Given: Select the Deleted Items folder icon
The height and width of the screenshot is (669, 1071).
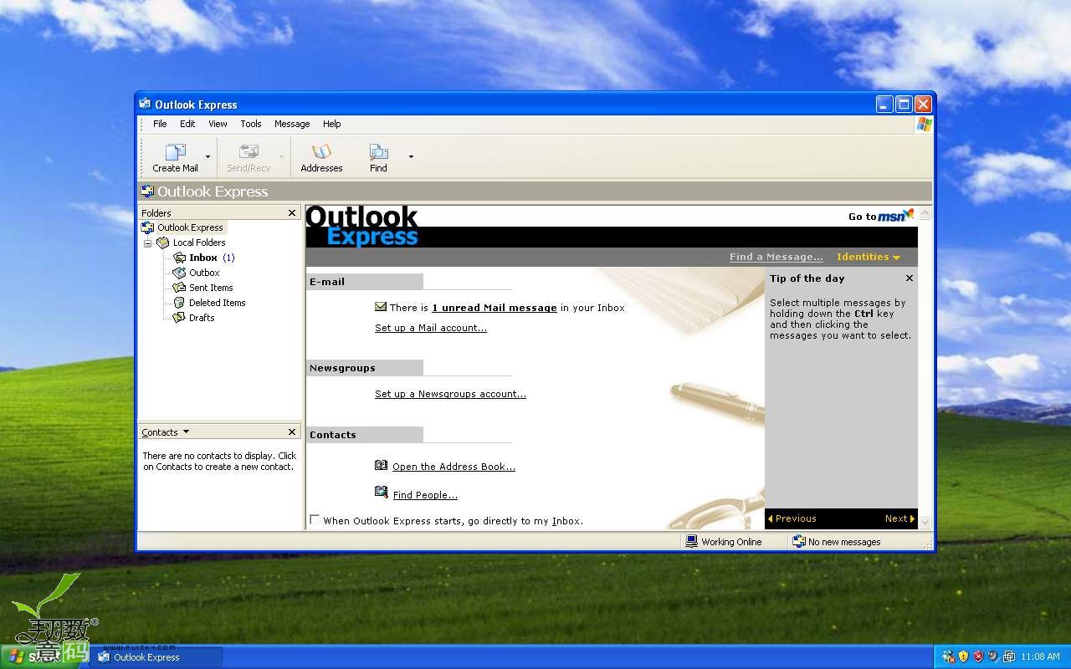Looking at the screenshot, I should click(179, 303).
